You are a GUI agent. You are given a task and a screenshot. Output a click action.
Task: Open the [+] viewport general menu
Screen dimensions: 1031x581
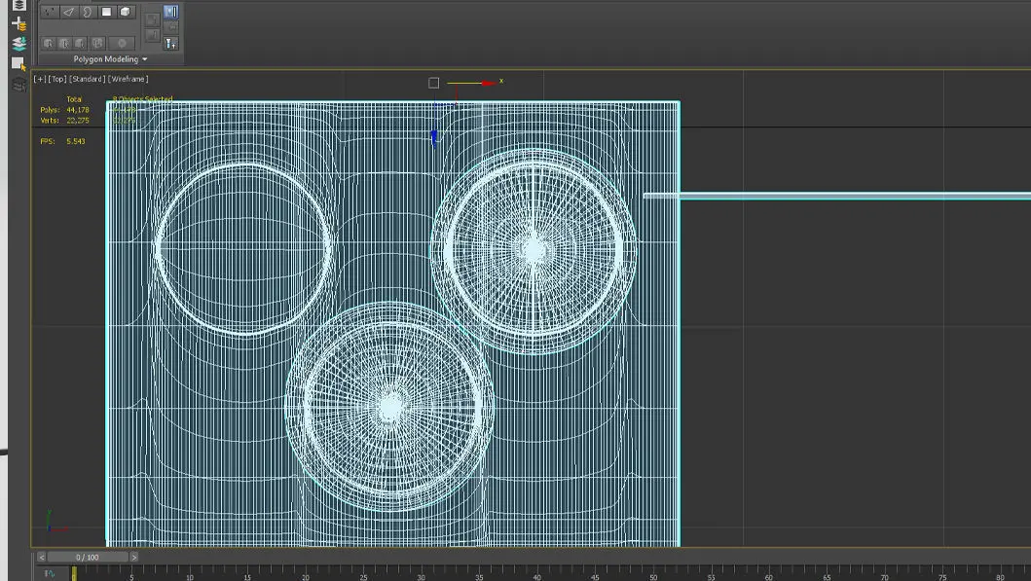pos(39,79)
